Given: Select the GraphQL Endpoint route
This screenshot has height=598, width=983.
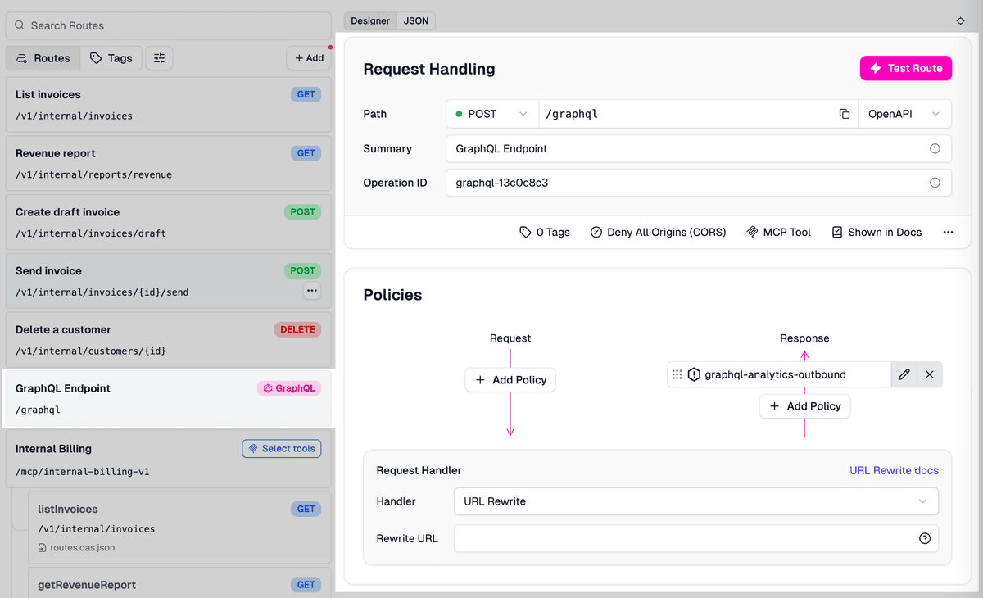Looking at the screenshot, I should (x=169, y=399).
